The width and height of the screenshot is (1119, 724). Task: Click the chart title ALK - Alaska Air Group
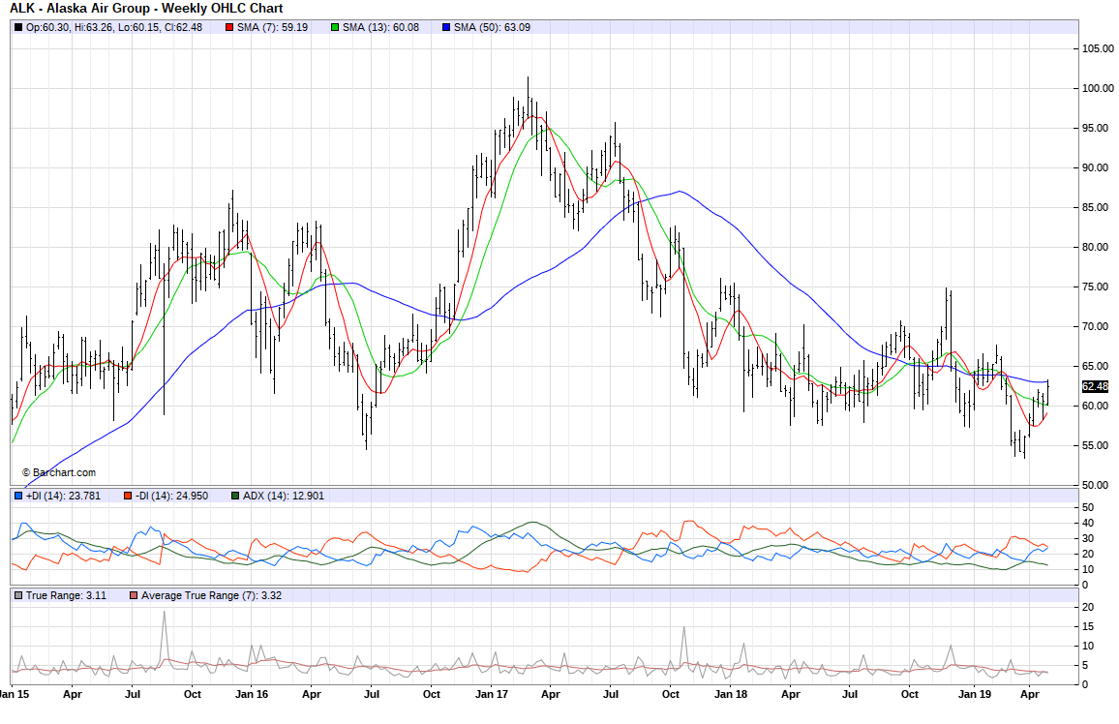[x=146, y=8]
